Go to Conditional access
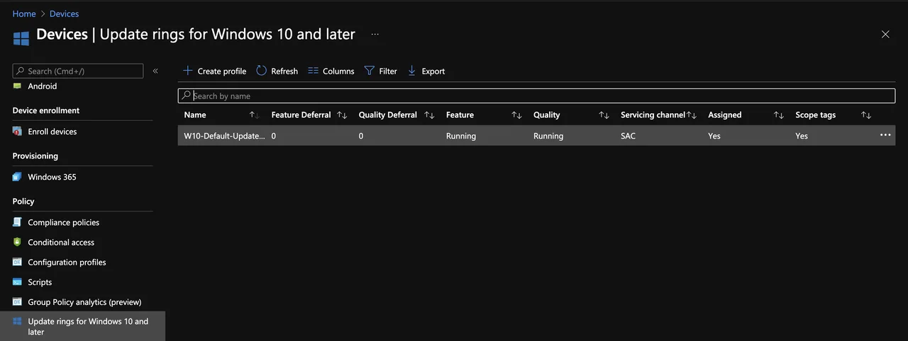 (61, 242)
